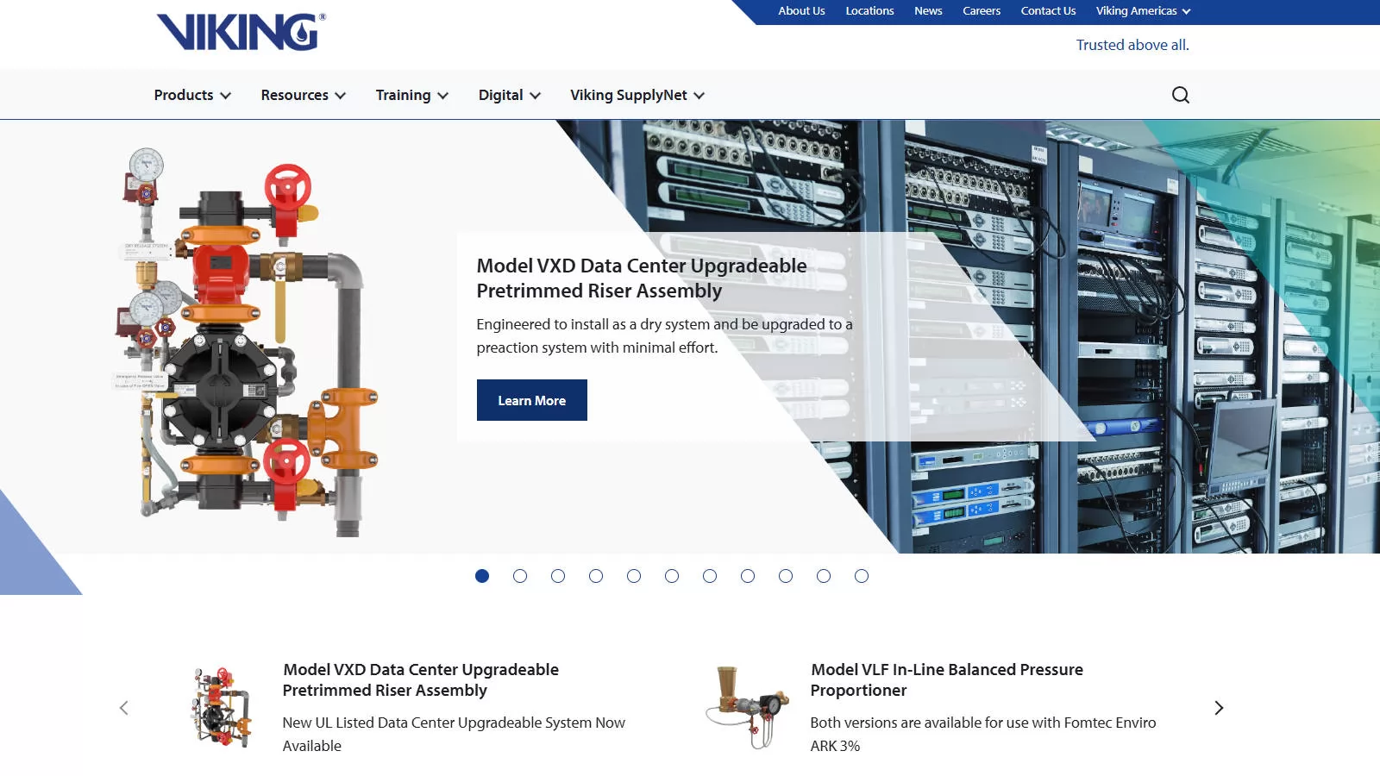Screen dimensions: 1380x776
Task: Expand the Products dropdown menu
Action: [192, 95]
